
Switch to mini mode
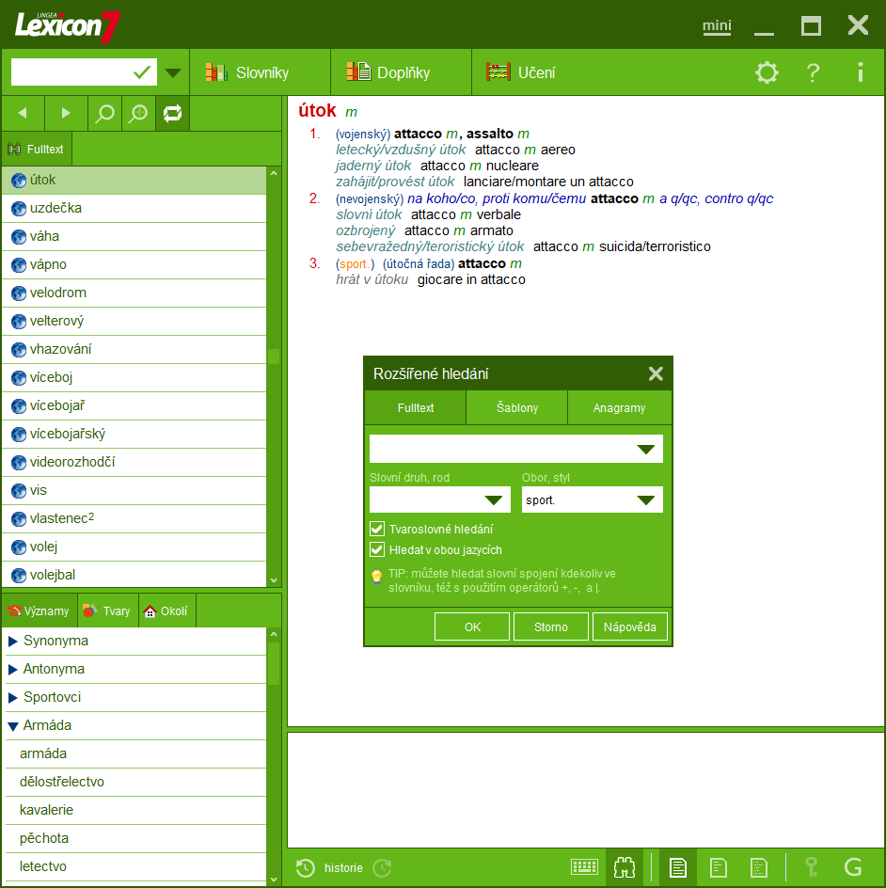tap(717, 26)
